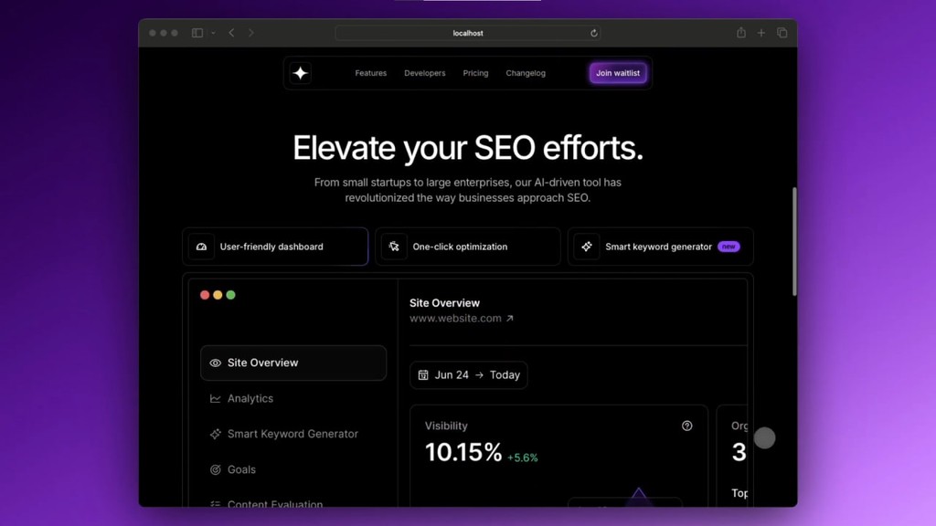Viewport: 936px width, 526px height.
Task: Click the Site Overview heading text
Action: 445,303
